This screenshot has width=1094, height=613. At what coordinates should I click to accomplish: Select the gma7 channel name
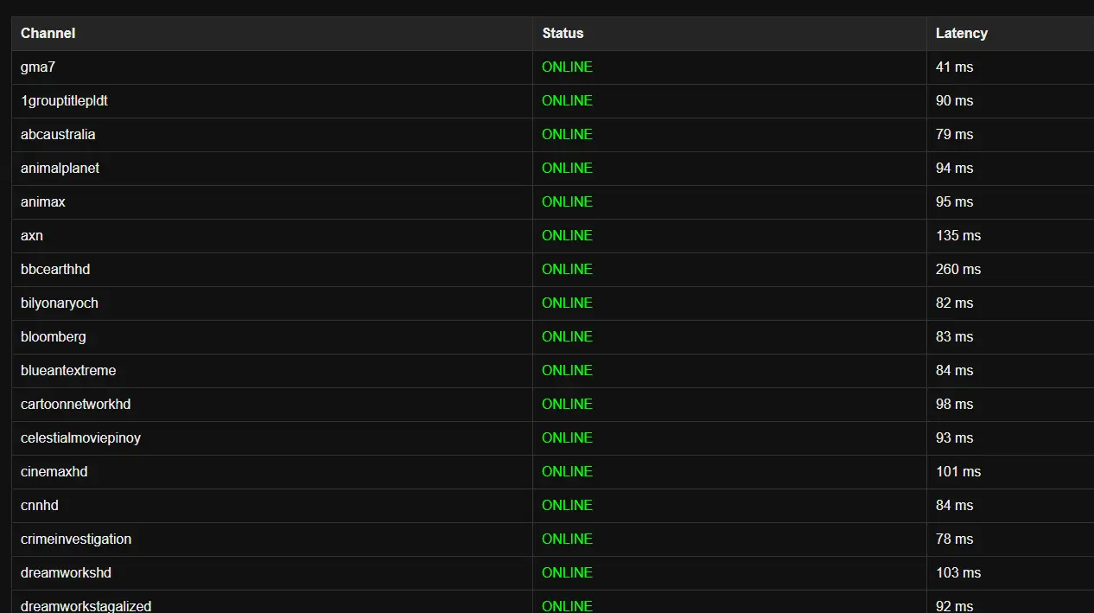click(38, 67)
